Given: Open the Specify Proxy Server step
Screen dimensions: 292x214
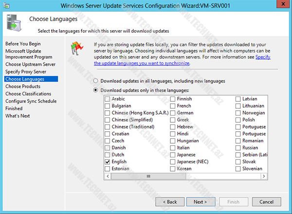Looking at the screenshot, I should pyautogui.click(x=26, y=72).
